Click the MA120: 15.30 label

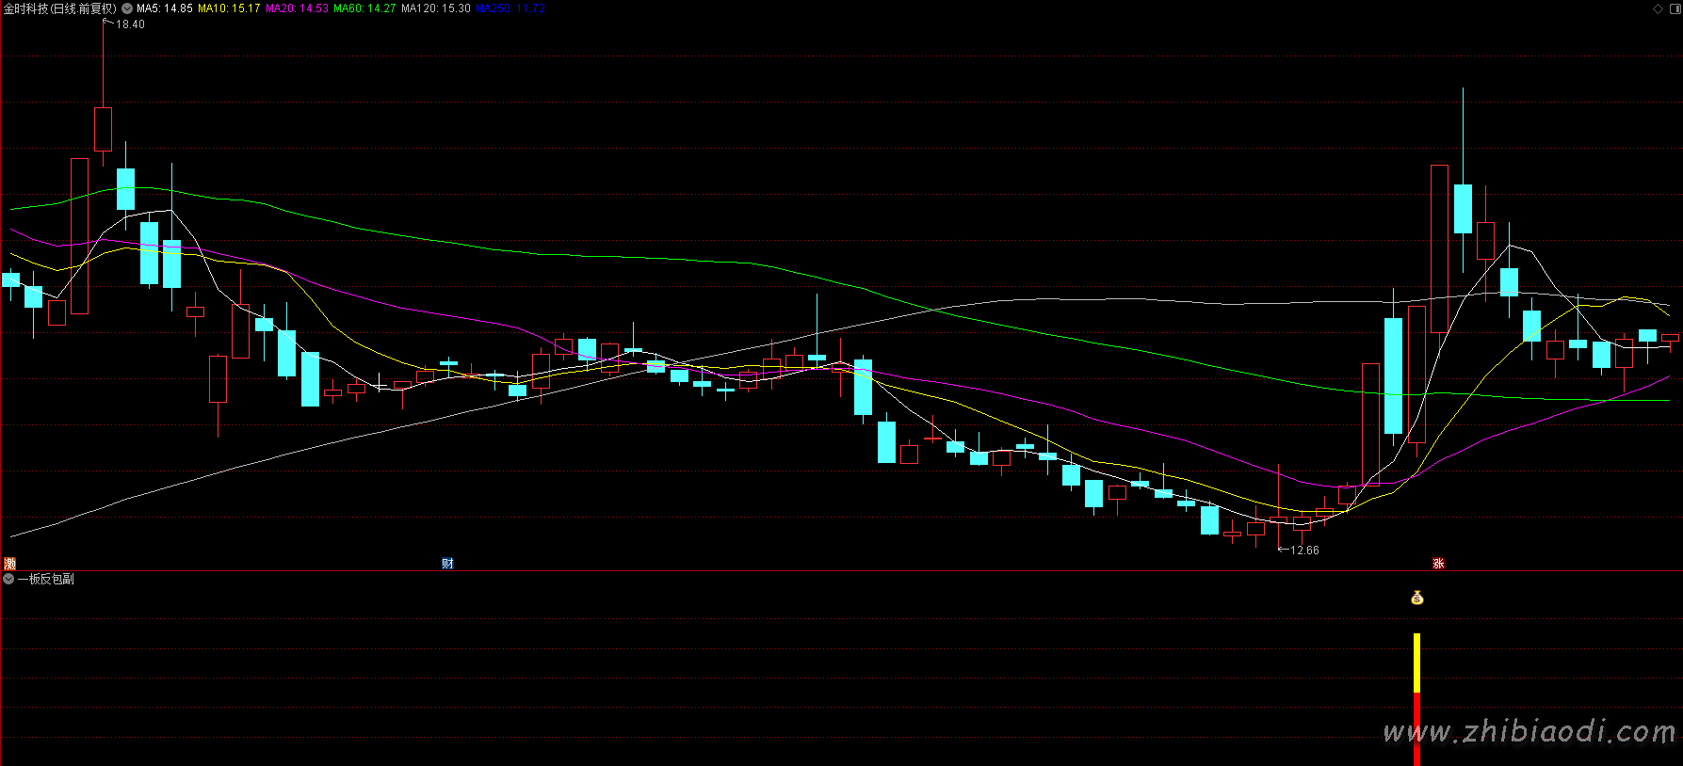(x=435, y=8)
